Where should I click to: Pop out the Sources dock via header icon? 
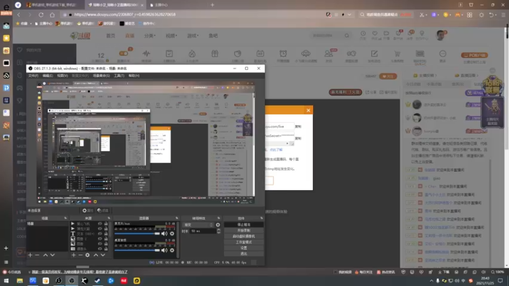109,218
